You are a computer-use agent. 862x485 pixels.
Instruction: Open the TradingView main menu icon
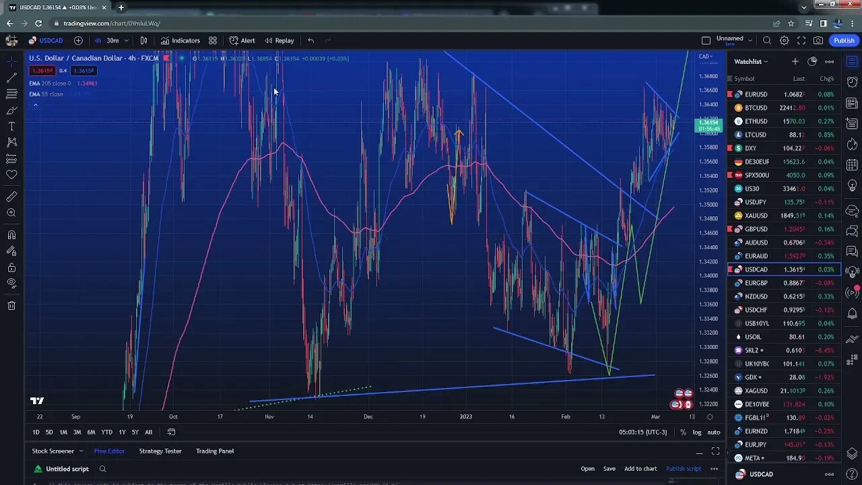coord(11,40)
